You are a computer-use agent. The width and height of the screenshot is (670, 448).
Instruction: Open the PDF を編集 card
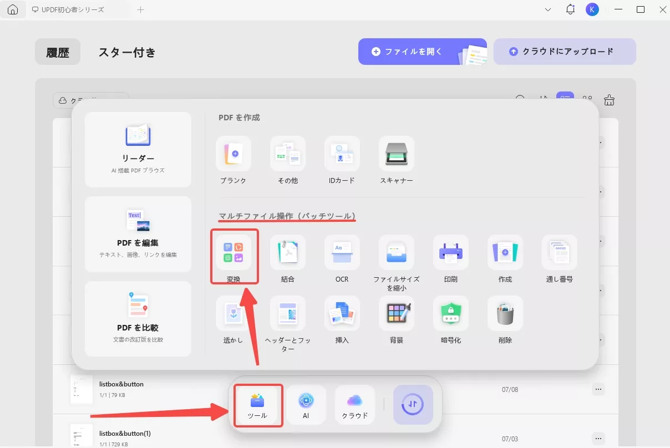138,234
